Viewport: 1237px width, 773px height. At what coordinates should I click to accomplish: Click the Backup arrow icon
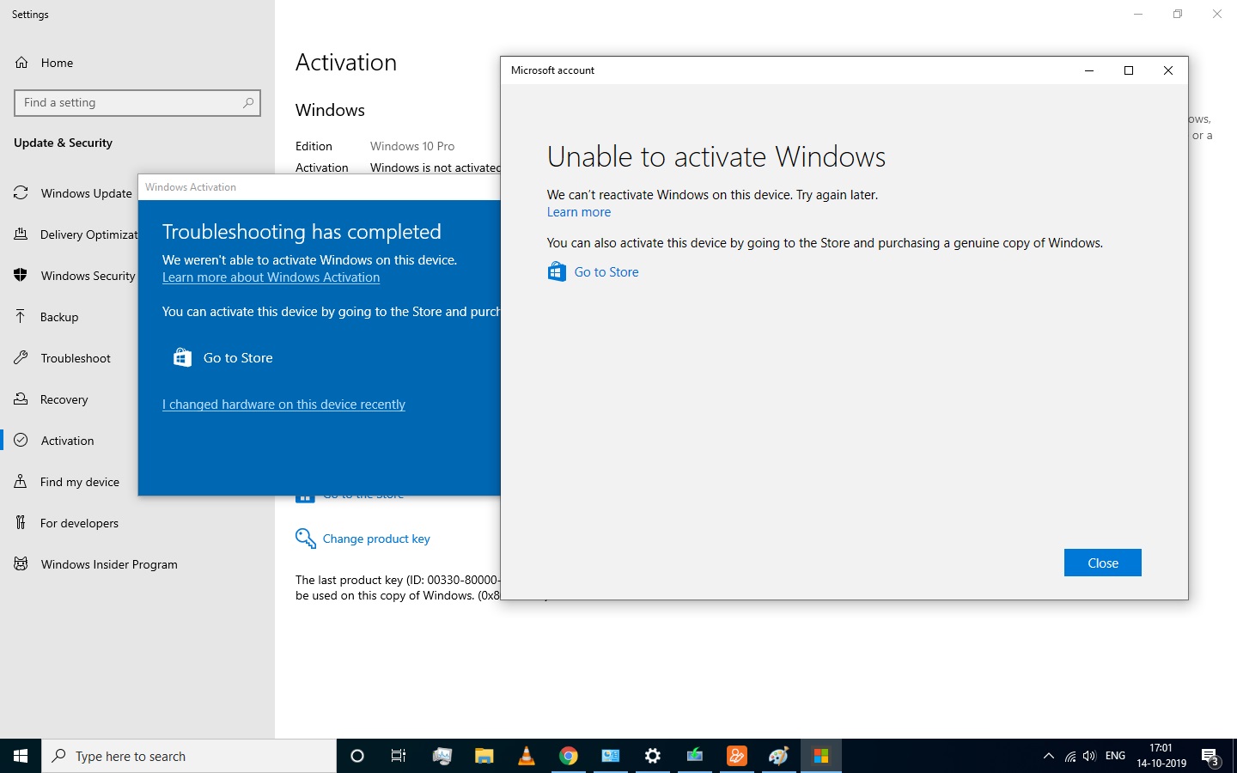[21, 317]
